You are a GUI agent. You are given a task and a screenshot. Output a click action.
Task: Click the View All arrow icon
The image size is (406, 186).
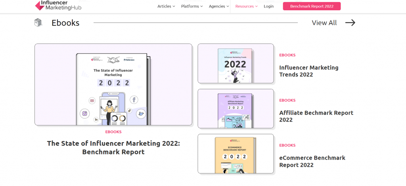click(350, 23)
